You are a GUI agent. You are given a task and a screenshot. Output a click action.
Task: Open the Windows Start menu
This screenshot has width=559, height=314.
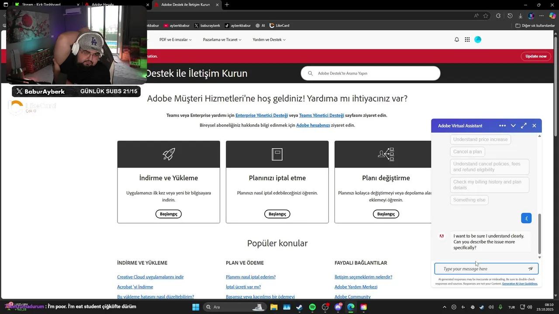(195, 307)
